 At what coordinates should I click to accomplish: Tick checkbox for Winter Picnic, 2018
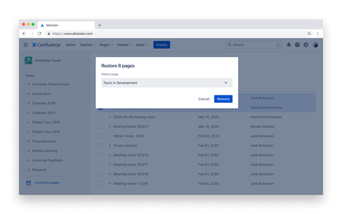click(100, 136)
